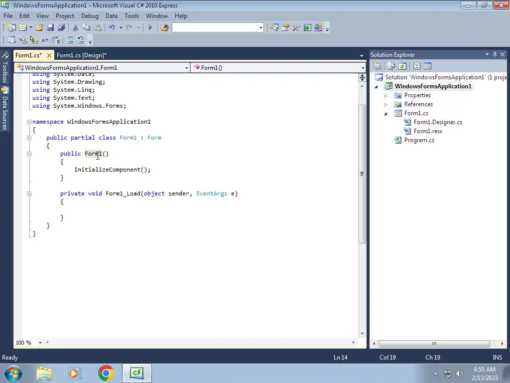Click Solution Explorer Properties icon
The width and height of the screenshot is (510, 383).
(x=378, y=66)
